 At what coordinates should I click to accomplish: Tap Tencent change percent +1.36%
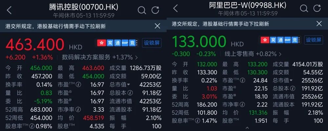point(42,57)
